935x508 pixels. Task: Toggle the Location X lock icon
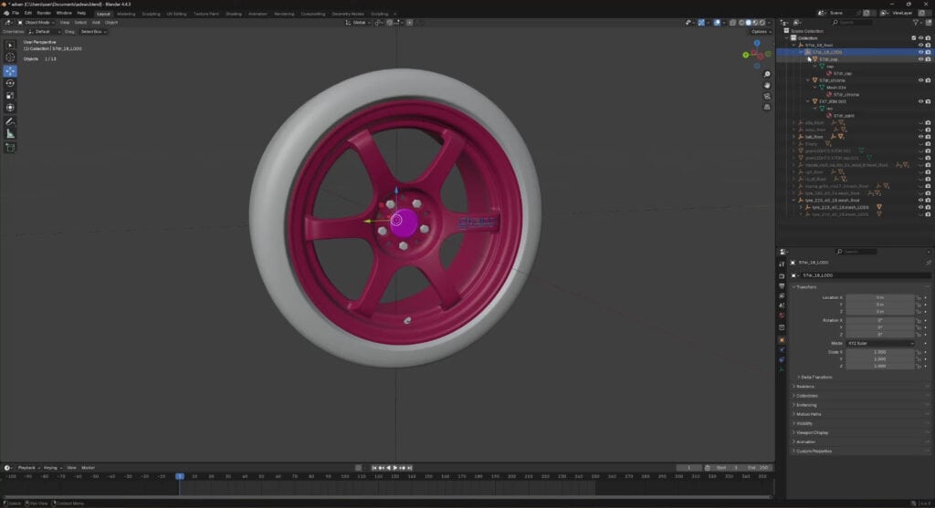919,297
